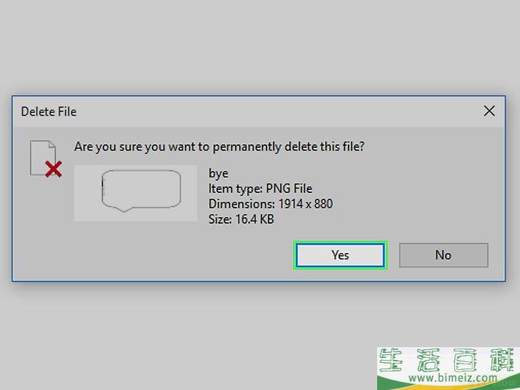
Task: Click the Dimensions: 1914 x 880 line
Action: coord(271,204)
